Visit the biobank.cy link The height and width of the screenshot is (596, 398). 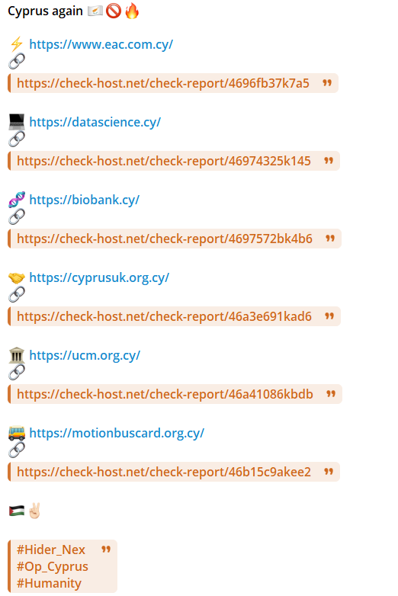pyautogui.click(x=84, y=200)
